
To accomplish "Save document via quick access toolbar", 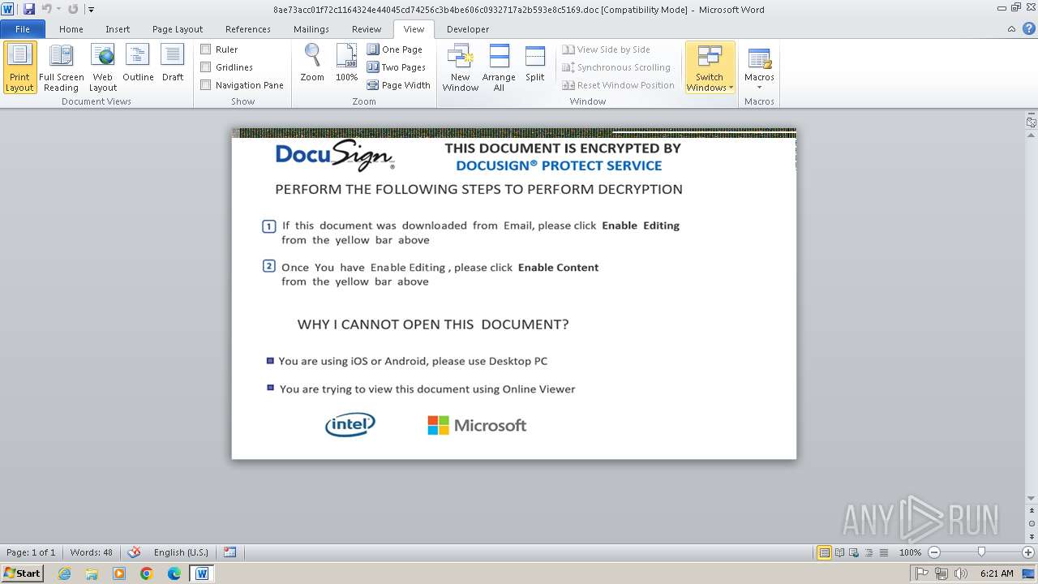I will [x=29, y=9].
